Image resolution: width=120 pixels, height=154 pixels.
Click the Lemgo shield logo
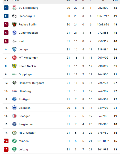(x=14, y=49)
